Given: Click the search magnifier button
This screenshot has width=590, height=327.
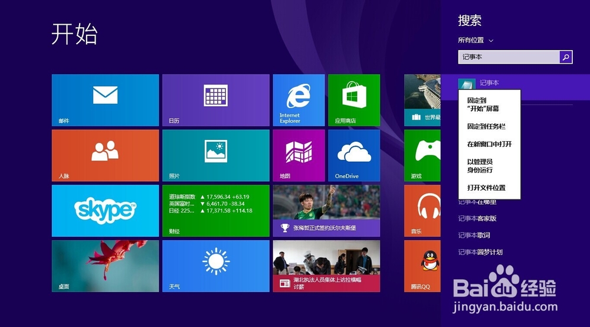Looking at the screenshot, I should point(566,57).
